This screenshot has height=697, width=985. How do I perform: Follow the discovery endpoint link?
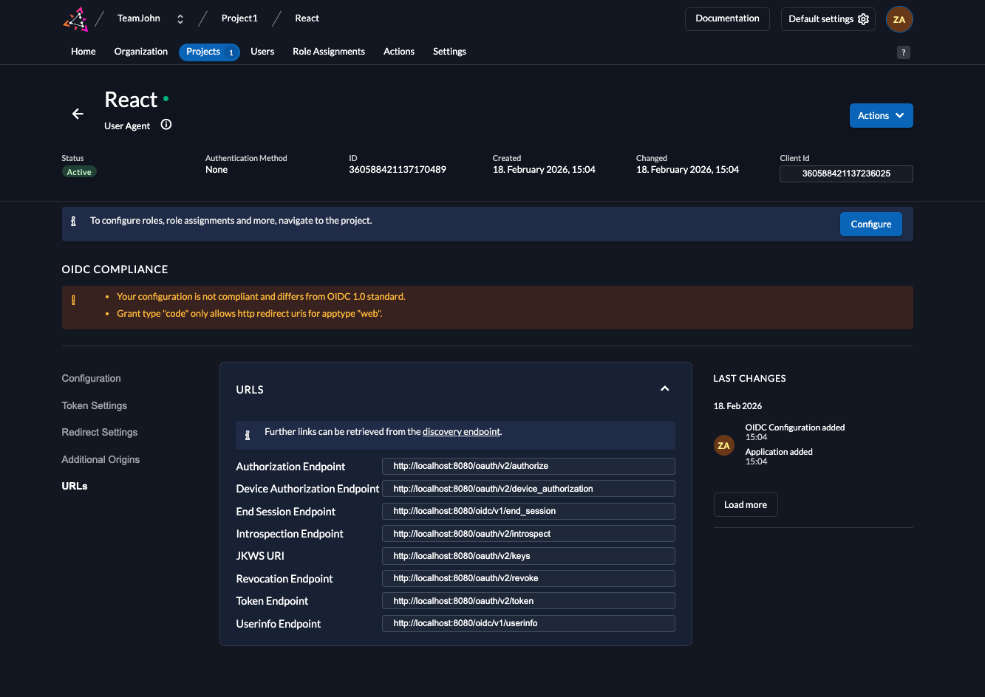tap(461, 432)
